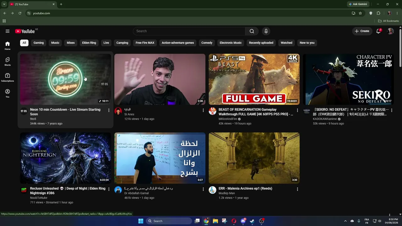Open Discord from the taskbar
402x226 pixels.
pyautogui.click(x=243, y=221)
